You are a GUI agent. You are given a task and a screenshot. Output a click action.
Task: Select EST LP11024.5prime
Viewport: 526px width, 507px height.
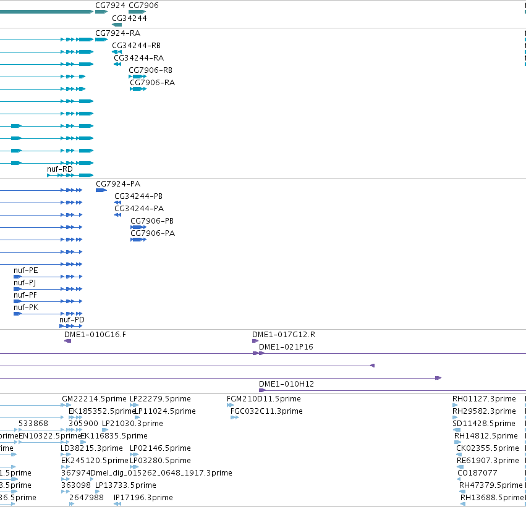click(137, 418)
